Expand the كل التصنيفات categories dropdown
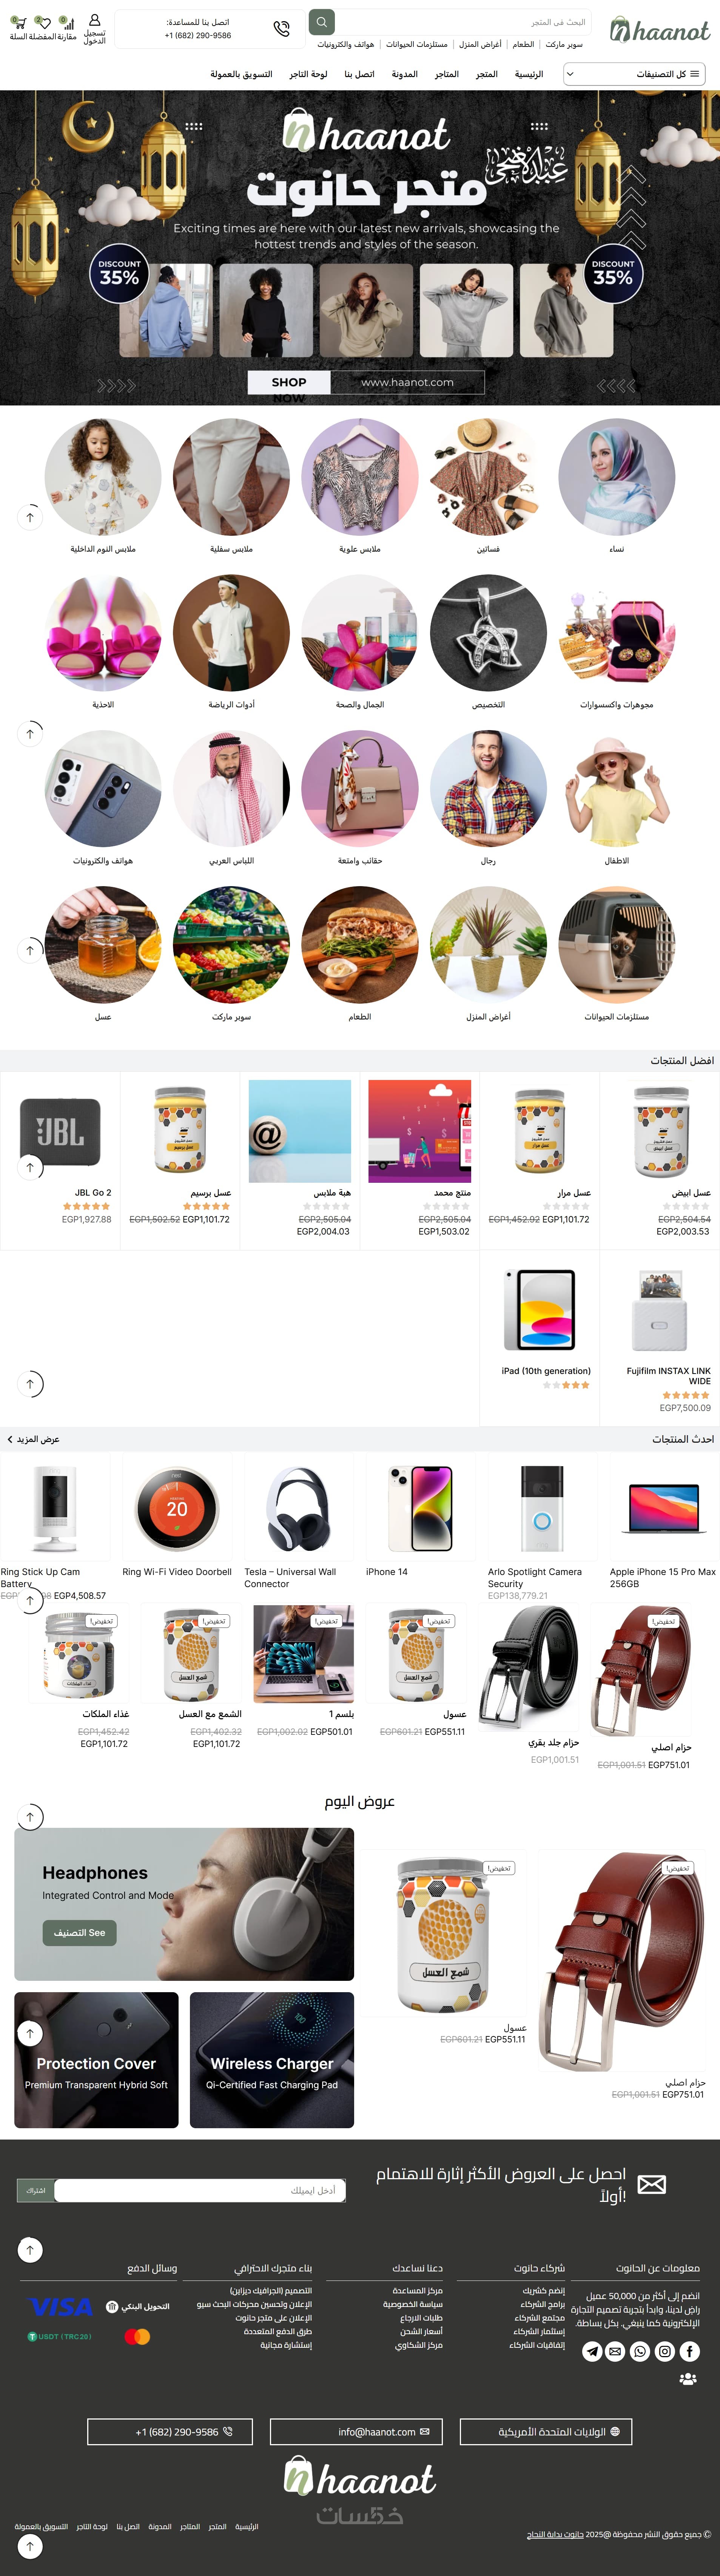720x2576 pixels. pos(634,74)
